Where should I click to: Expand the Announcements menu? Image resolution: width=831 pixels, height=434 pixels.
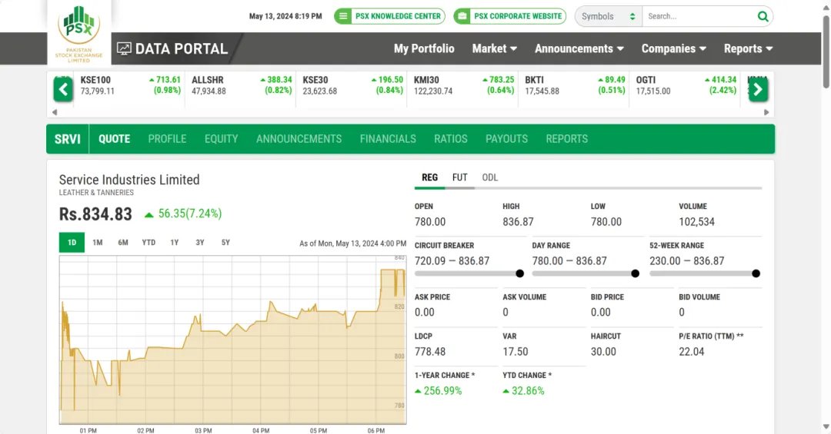(x=579, y=48)
